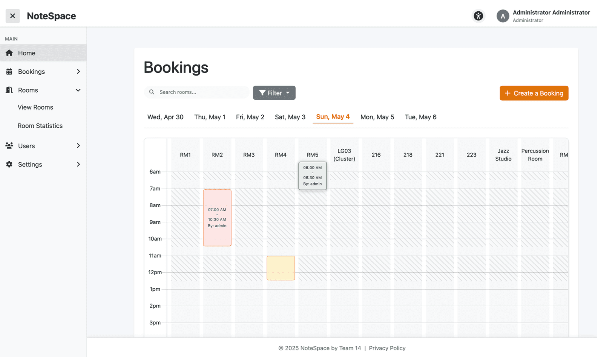Select the Wed, Apr 30 tab
The image size is (598, 361).
point(165,117)
